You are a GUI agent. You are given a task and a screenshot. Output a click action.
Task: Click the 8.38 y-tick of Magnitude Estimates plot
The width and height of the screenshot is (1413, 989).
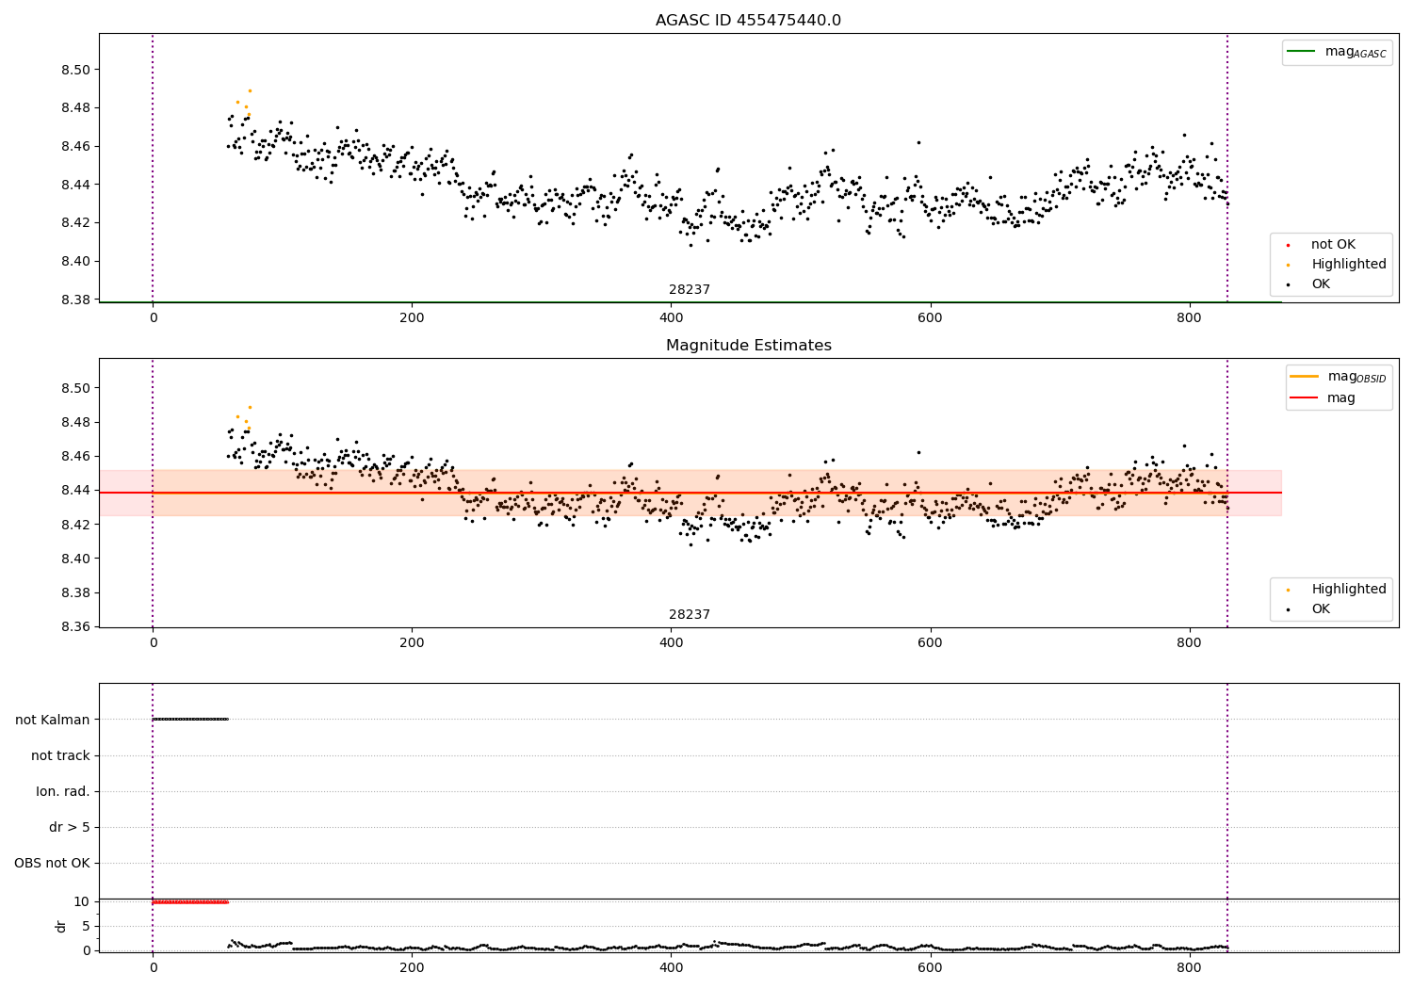[77, 593]
